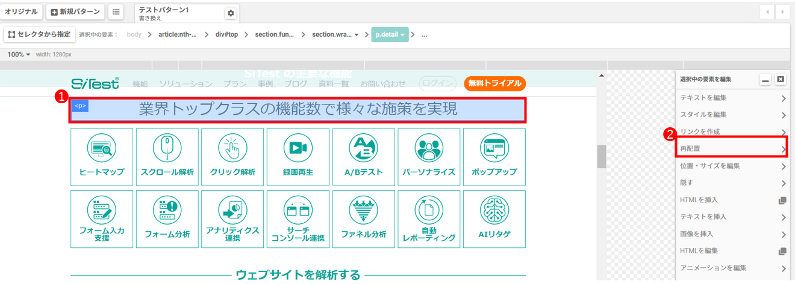Open the 再配置 option
795x284 pixels.
(732, 148)
